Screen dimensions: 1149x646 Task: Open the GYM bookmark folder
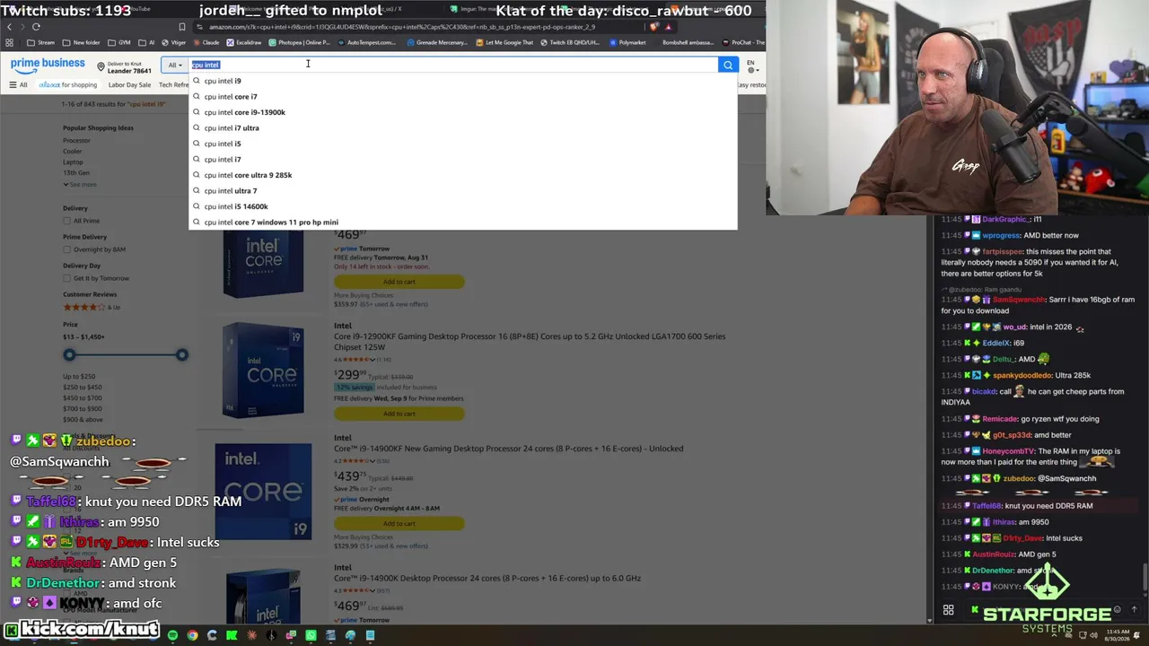point(119,42)
